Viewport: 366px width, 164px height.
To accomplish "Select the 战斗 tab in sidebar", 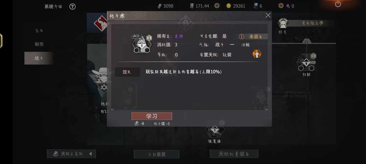I will (39, 58).
